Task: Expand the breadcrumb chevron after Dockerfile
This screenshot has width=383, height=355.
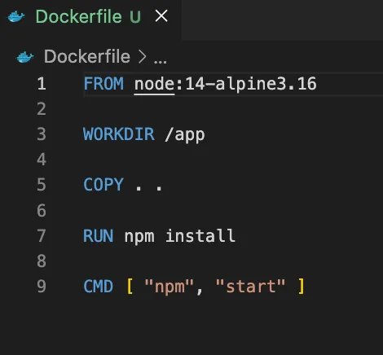Action: point(142,57)
